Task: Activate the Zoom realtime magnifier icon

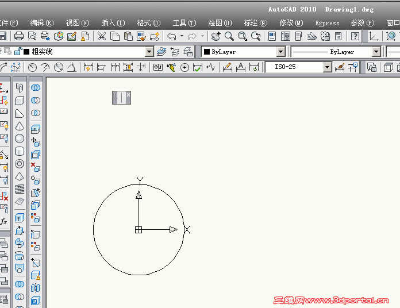Action: click(x=229, y=36)
